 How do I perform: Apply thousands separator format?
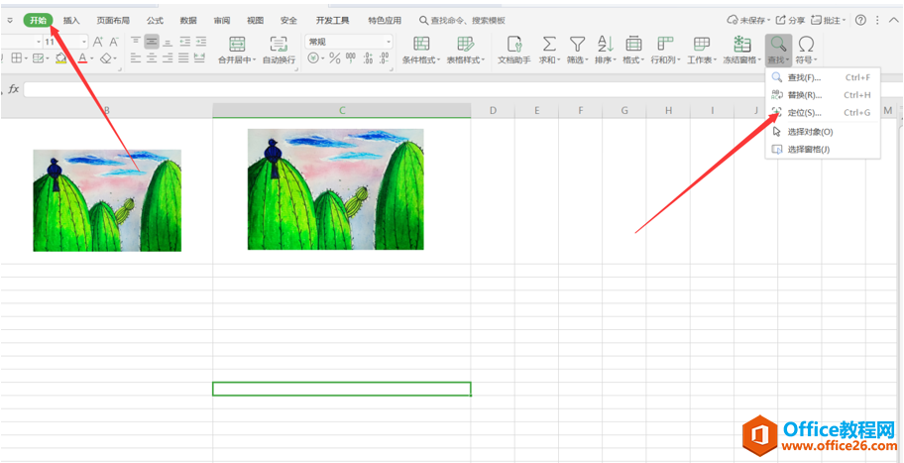351,58
